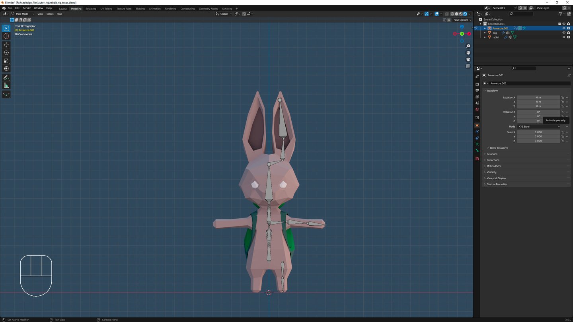Screen dimensions: 573x322
Task: Open the Bone properties tab icon
Action: point(477,151)
